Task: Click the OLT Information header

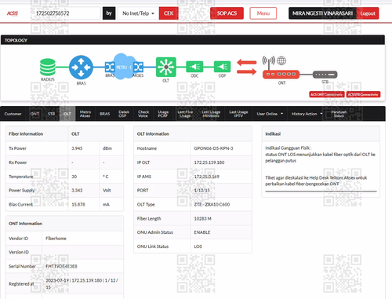Action: point(153,134)
